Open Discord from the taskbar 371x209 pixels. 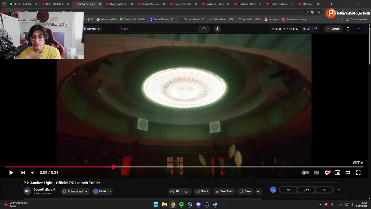[x=198, y=204]
